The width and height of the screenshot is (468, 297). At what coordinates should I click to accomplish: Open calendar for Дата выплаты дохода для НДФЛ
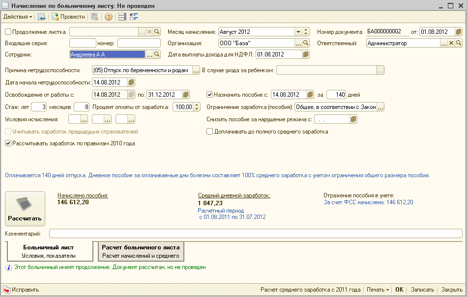coord(306,54)
